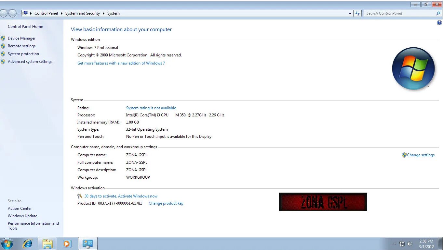Open Windows Update link

coord(22,216)
